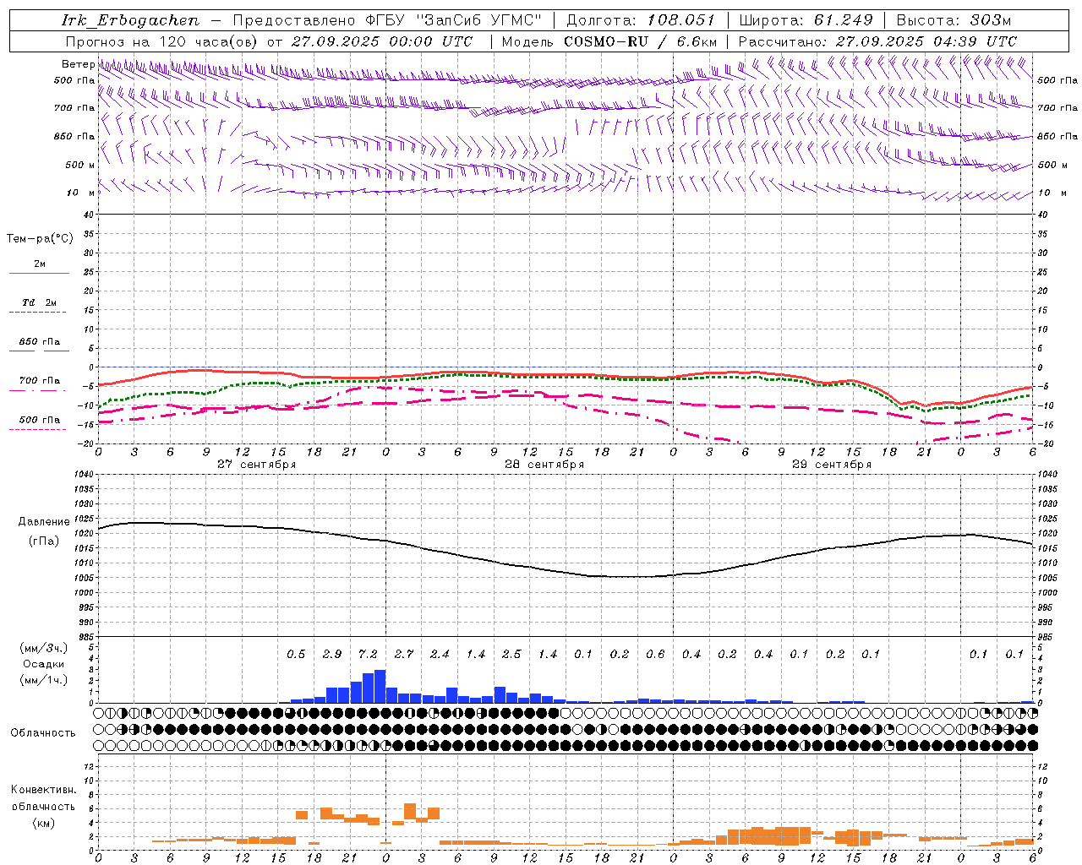Click the longitude value 108.051
1082x865 pixels.
tap(680, 20)
